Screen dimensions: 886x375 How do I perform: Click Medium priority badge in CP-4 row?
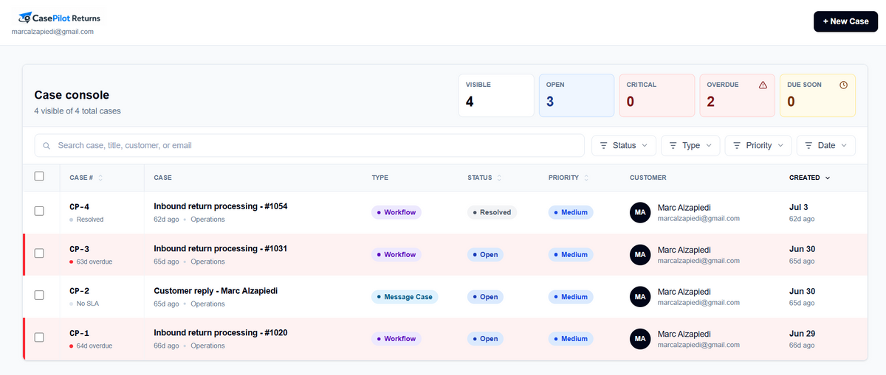(x=571, y=212)
